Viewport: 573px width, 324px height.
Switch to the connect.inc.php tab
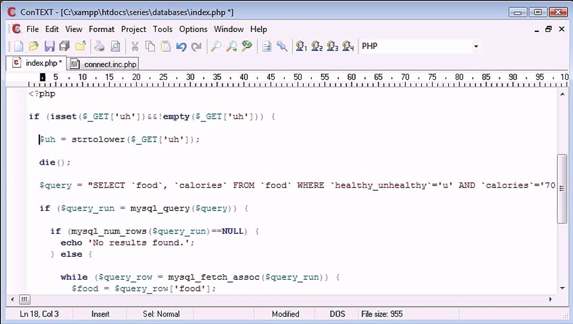point(103,64)
